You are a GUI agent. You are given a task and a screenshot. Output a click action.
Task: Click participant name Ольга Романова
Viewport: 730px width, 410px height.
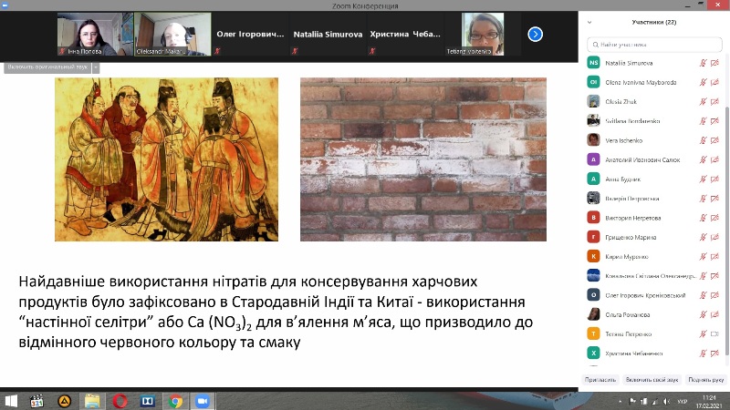[x=627, y=314]
